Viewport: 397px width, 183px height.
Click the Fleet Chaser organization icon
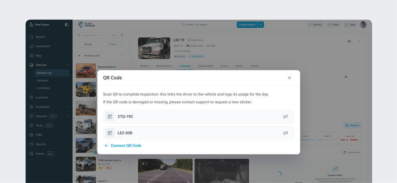pyautogui.click(x=31, y=25)
